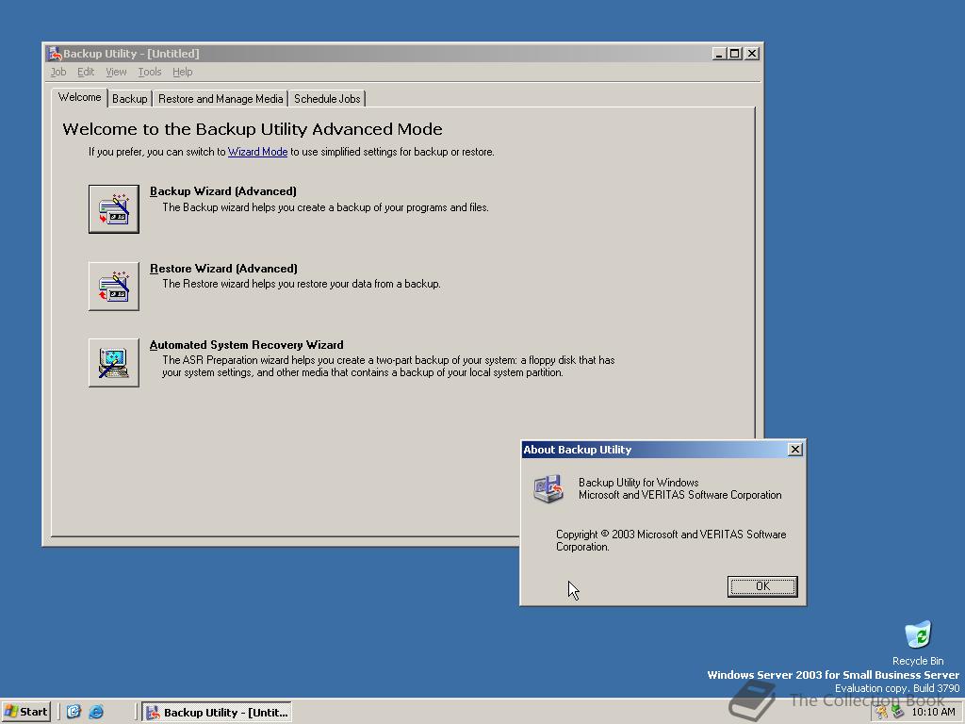Click the key tray icon in system tray
965x724 pixels.
[x=882, y=713]
